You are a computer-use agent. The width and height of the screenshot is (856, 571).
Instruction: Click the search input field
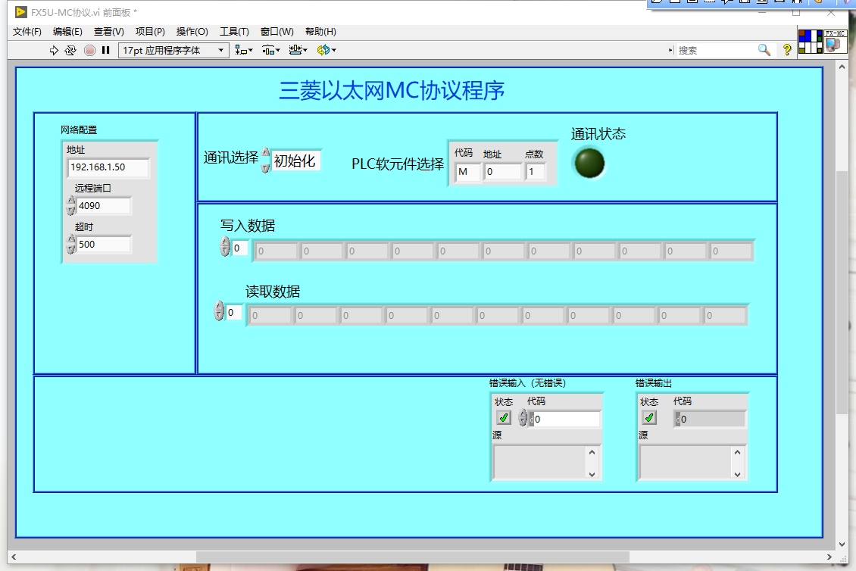click(715, 50)
